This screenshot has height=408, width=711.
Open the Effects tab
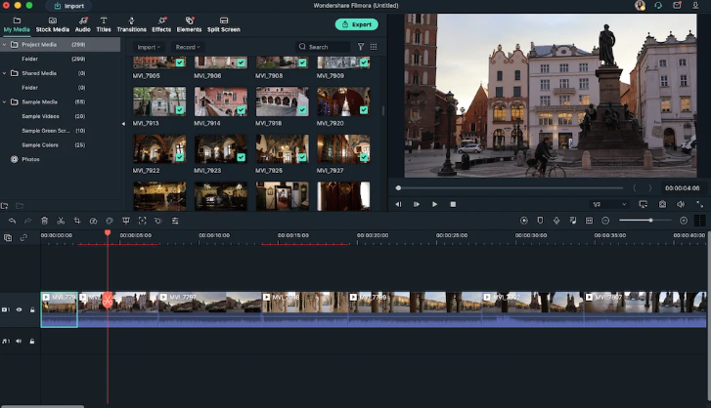tap(161, 24)
